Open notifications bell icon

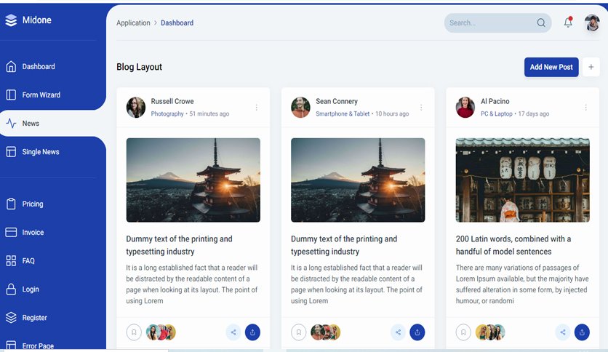point(568,22)
